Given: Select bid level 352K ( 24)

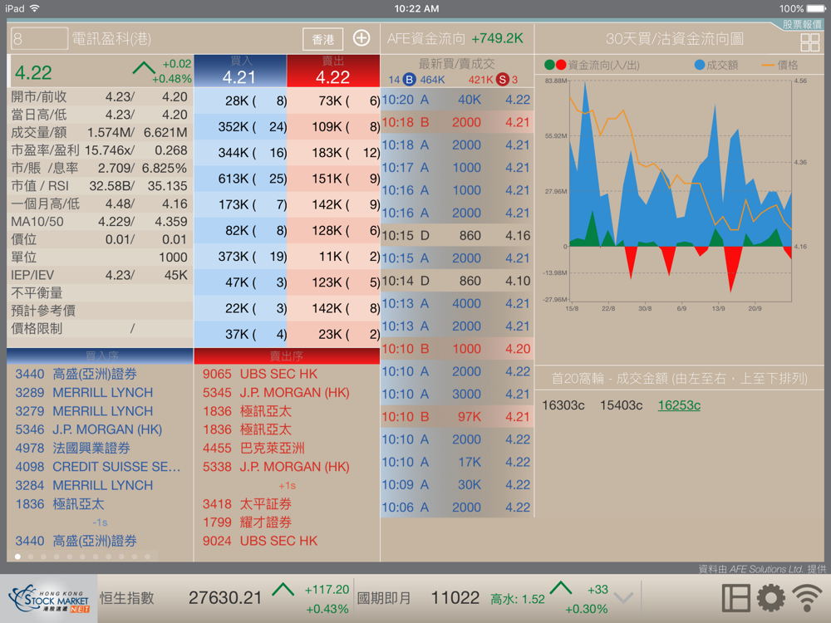Looking at the screenshot, I should coord(241,126).
